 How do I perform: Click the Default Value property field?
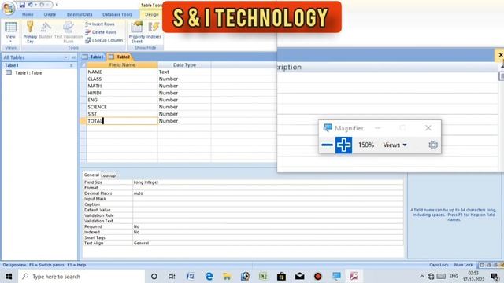268,210
